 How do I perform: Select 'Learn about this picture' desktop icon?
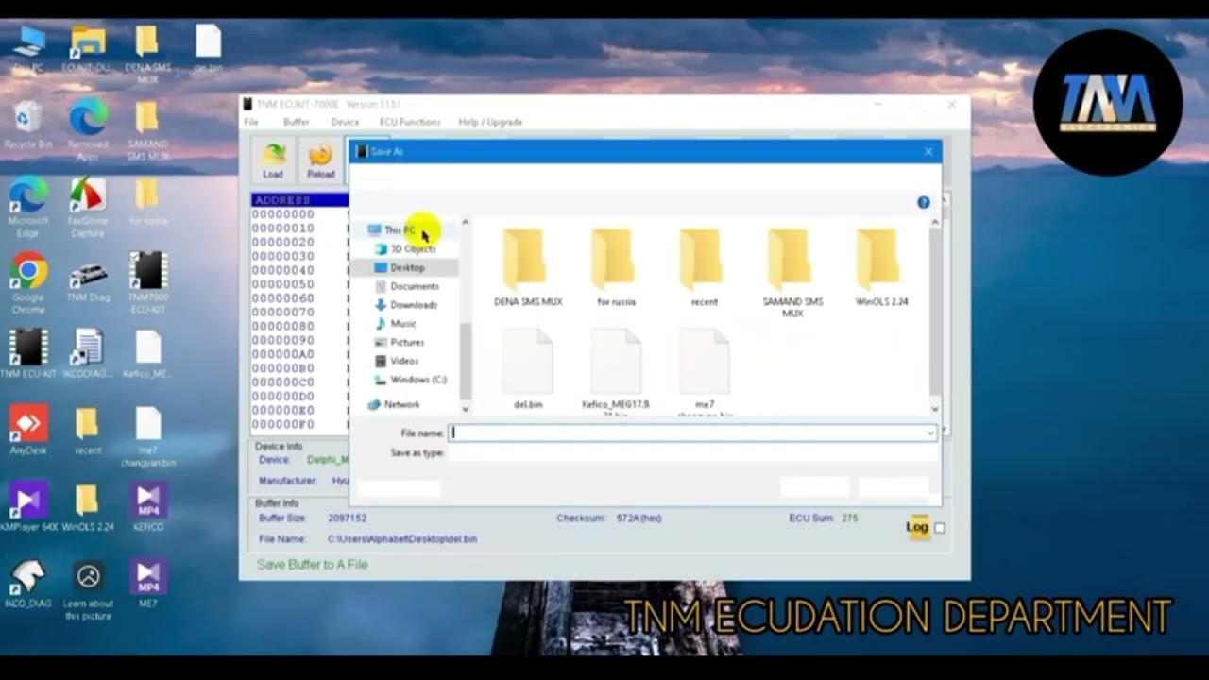click(88, 590)
